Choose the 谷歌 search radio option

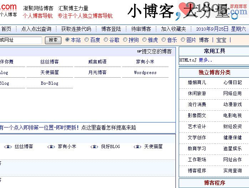click(106, 40)
